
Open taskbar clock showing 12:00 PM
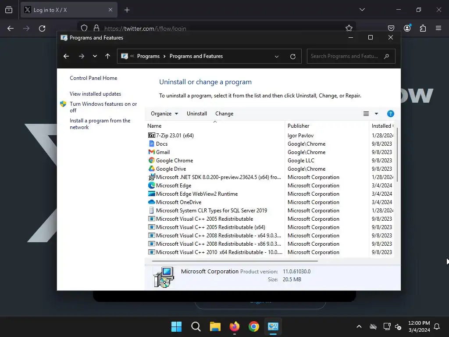coord(419,326)
